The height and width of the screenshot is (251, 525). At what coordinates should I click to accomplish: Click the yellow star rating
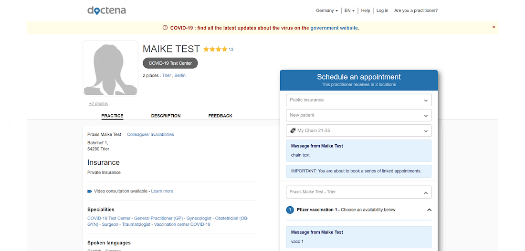[x=215, y=50]
